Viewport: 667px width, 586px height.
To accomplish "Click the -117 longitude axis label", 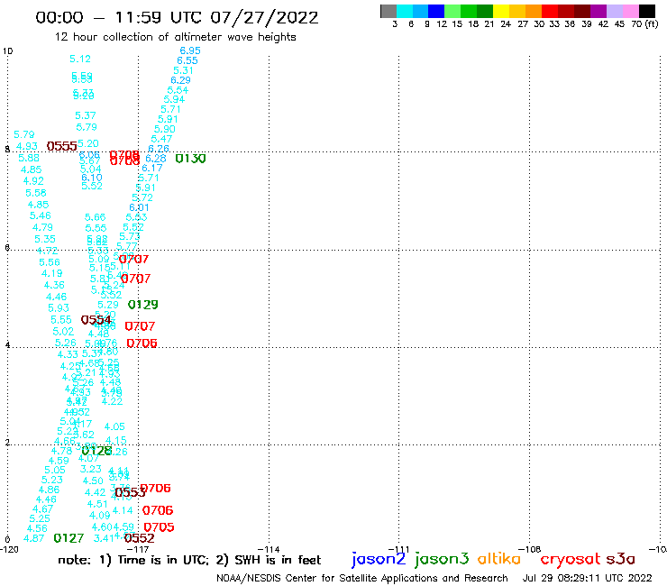I will point(138,550).
